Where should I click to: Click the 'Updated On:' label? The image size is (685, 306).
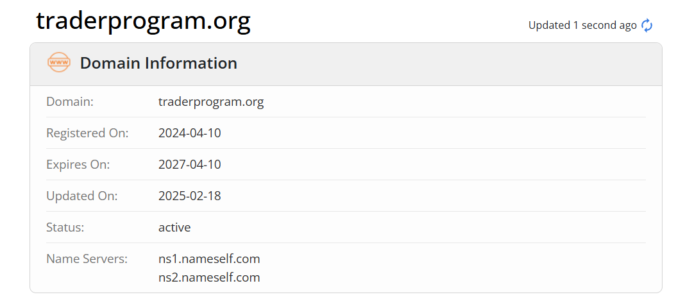click(x=82, y=196)
